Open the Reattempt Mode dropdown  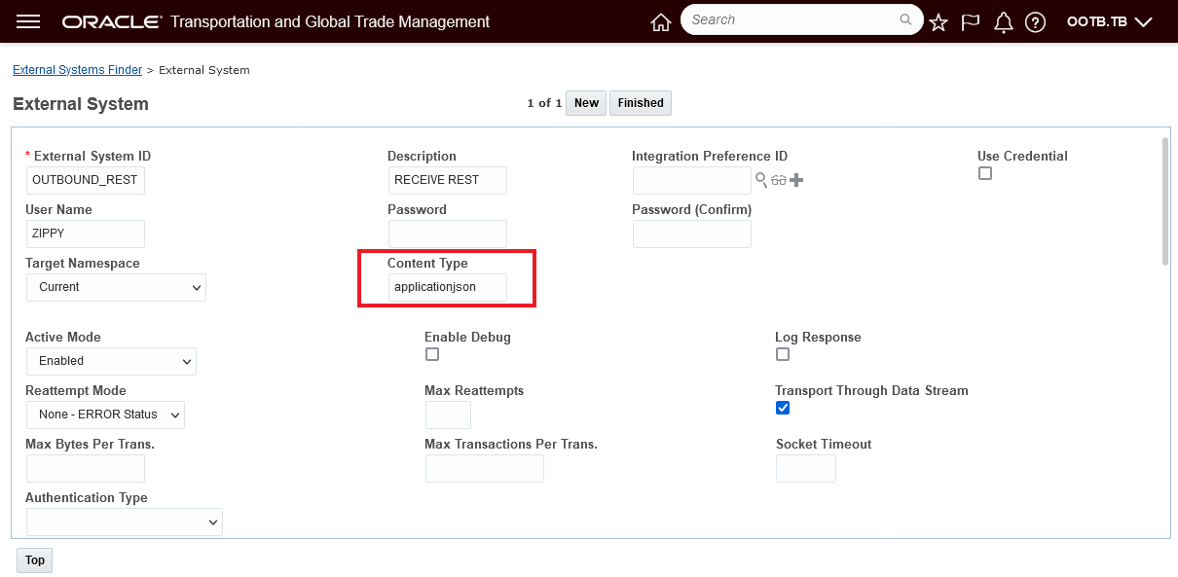click(105, 415)
